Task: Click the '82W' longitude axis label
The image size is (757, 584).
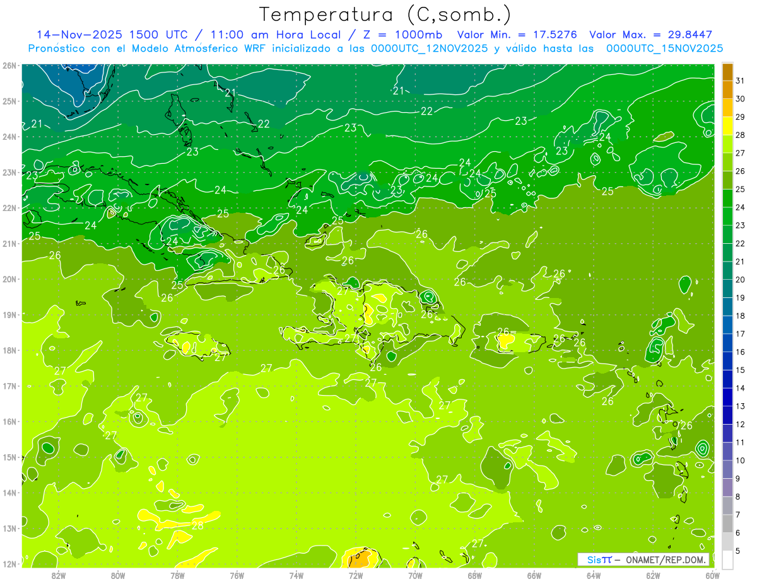Action: [59, 575]
